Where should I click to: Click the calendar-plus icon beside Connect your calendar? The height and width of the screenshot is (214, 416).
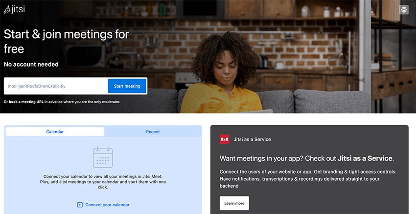point(80,205)
